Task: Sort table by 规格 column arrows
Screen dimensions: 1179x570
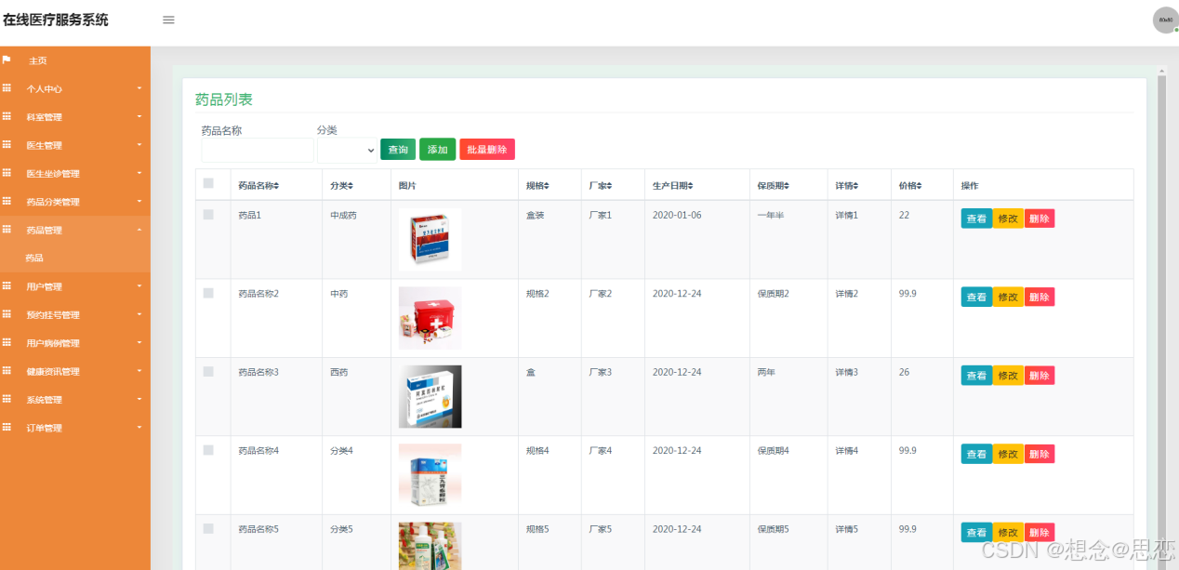Action: [546, 186]
